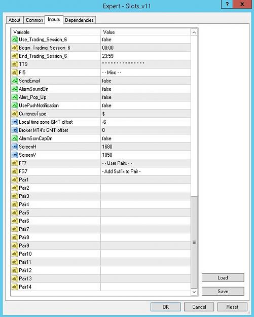Click the boolean icon beside AlarmSoundOn
The image size is (254, 317).
click(x=15, y=89)
